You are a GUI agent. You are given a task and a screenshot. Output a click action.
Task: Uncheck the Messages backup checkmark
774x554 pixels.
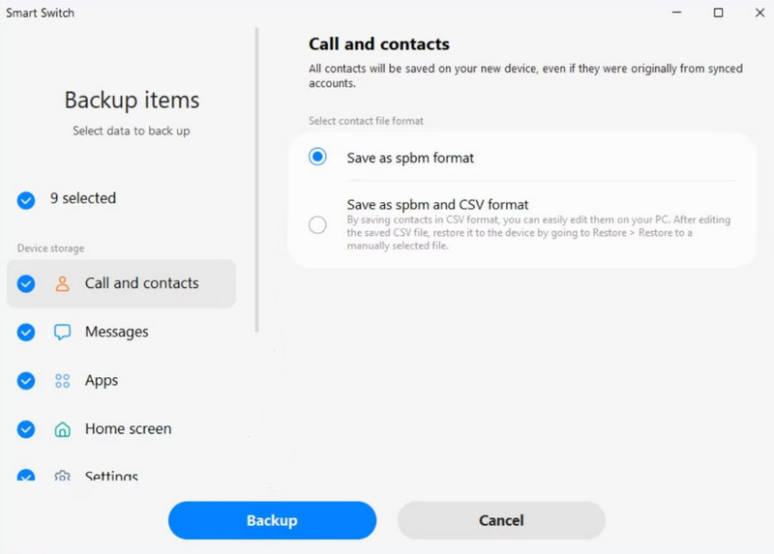(x=26, y=332)
